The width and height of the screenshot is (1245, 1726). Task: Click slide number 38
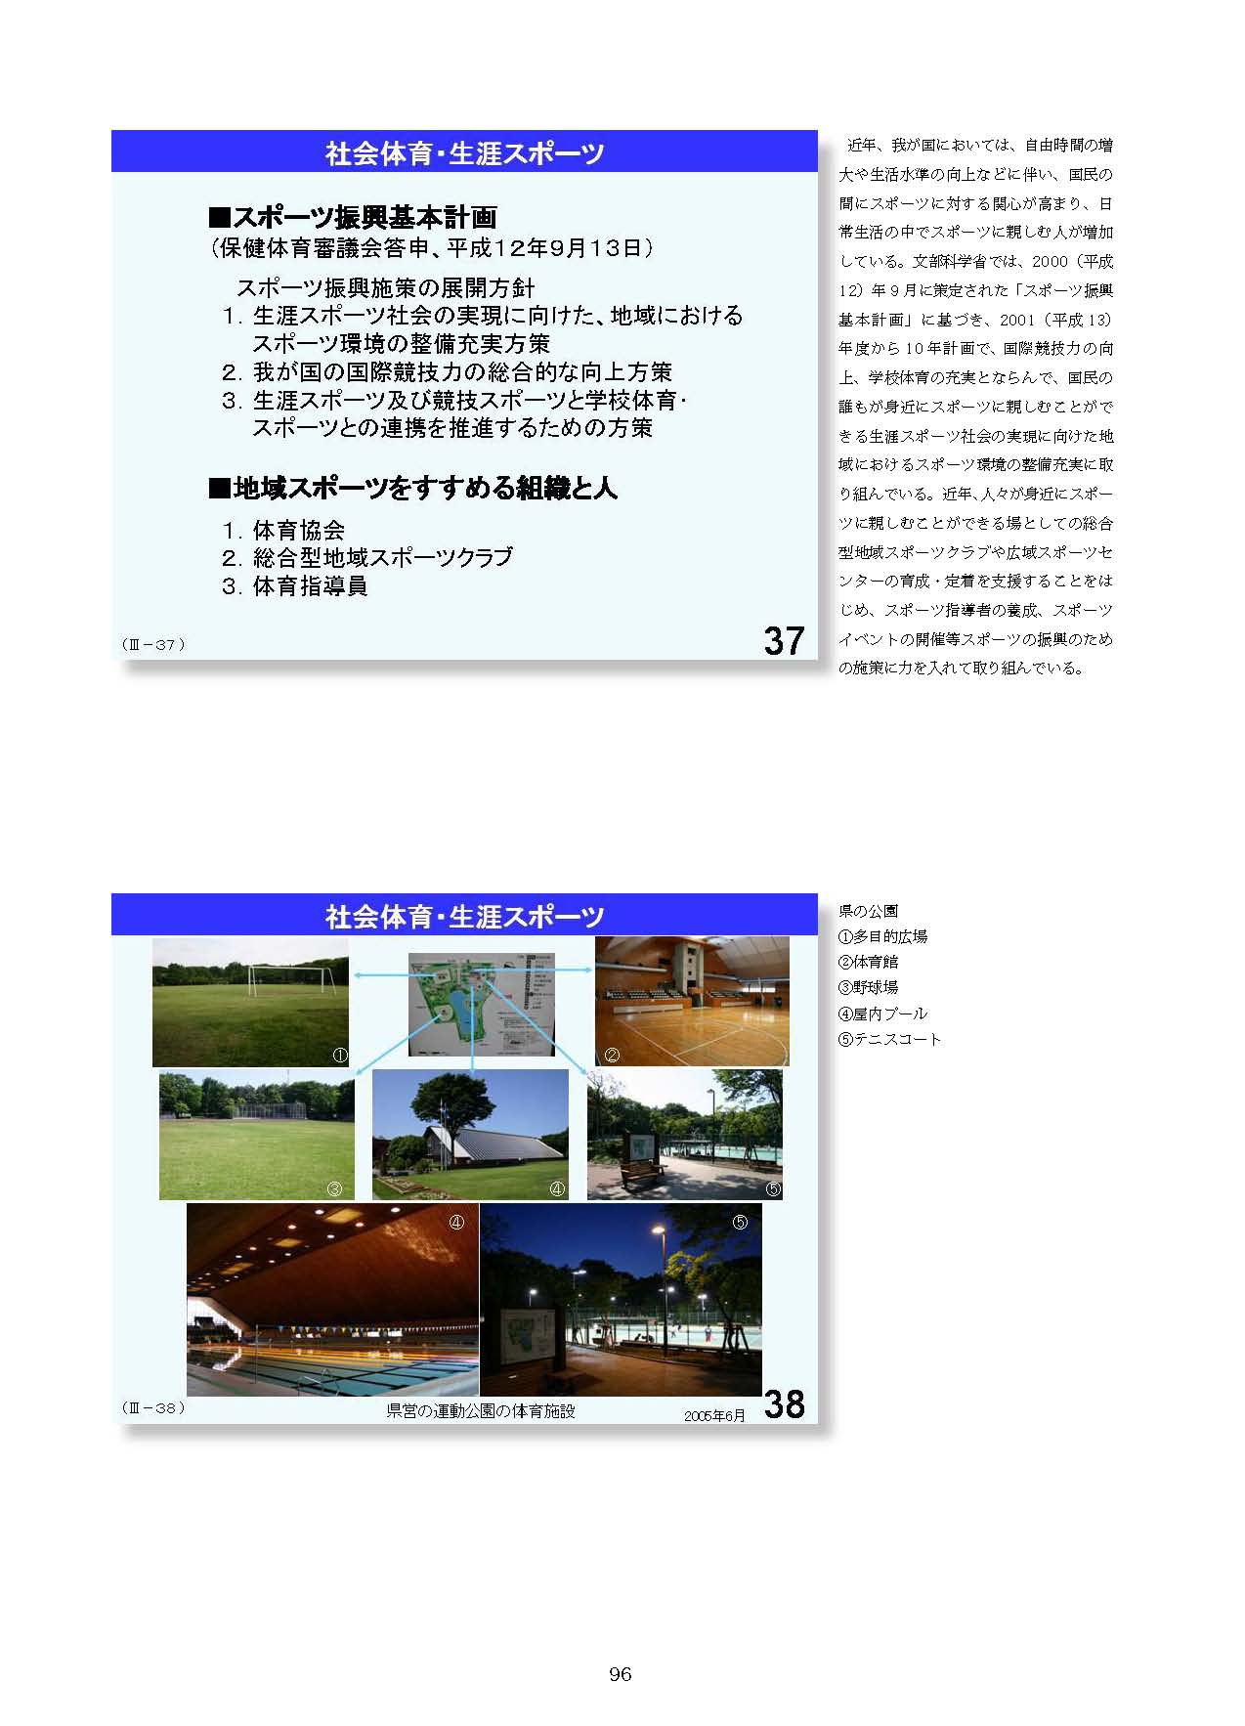(785, 1404)
